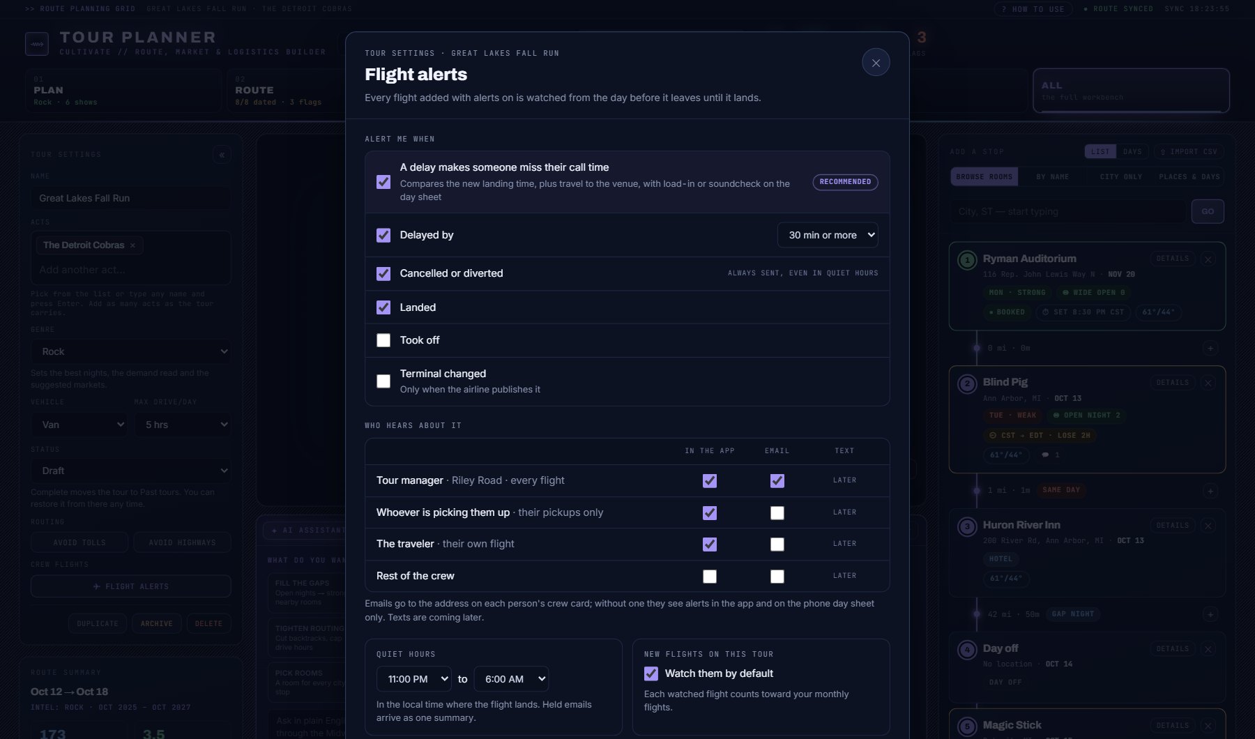
Task: Open quiet hours start time dropdown
Action: point(414,679)
